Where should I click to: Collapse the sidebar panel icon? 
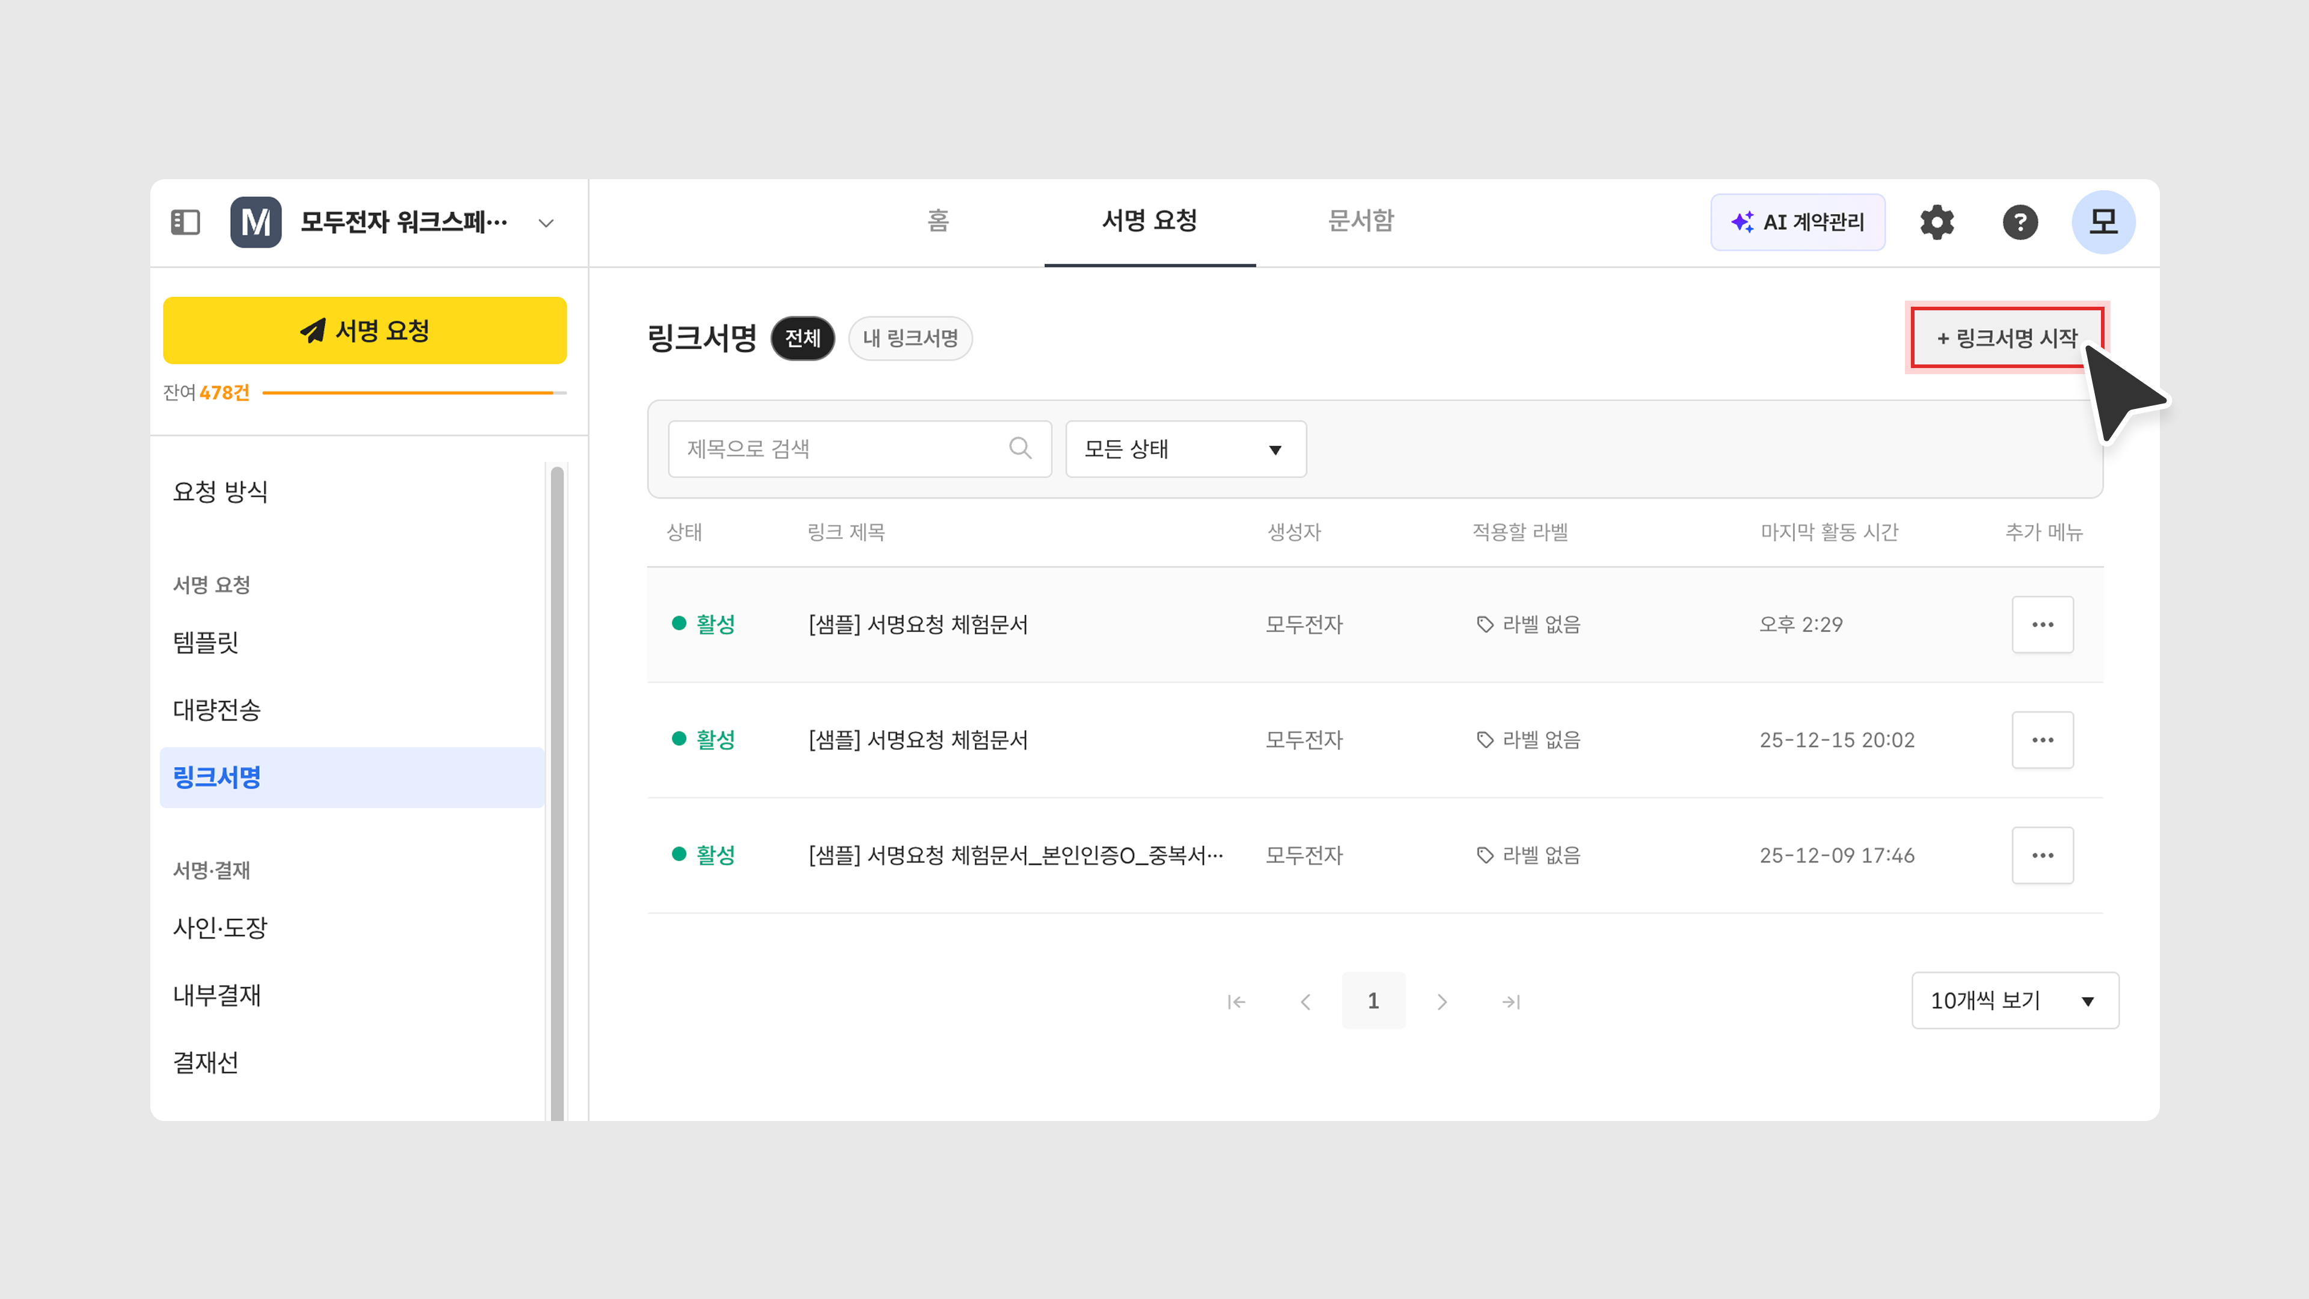coord(186,221)
